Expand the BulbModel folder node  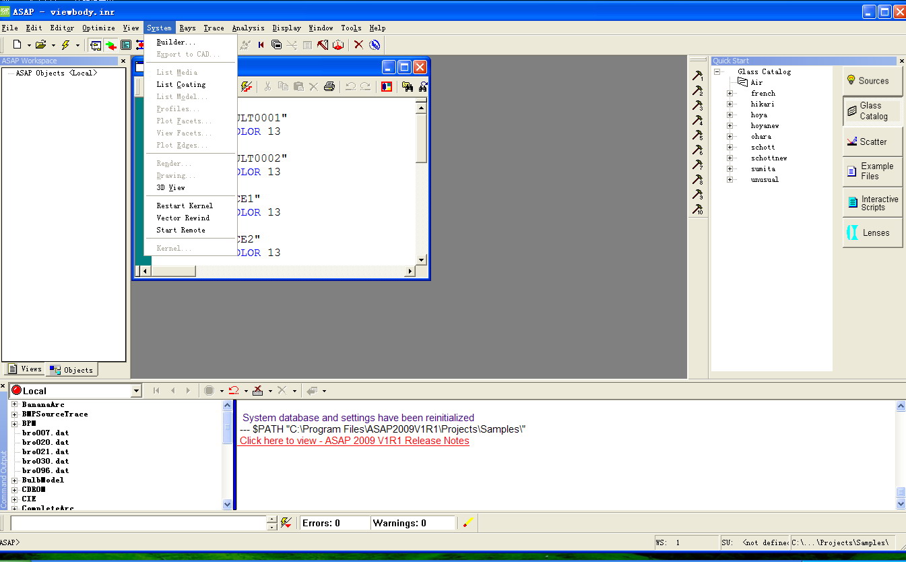click(15, 480)
